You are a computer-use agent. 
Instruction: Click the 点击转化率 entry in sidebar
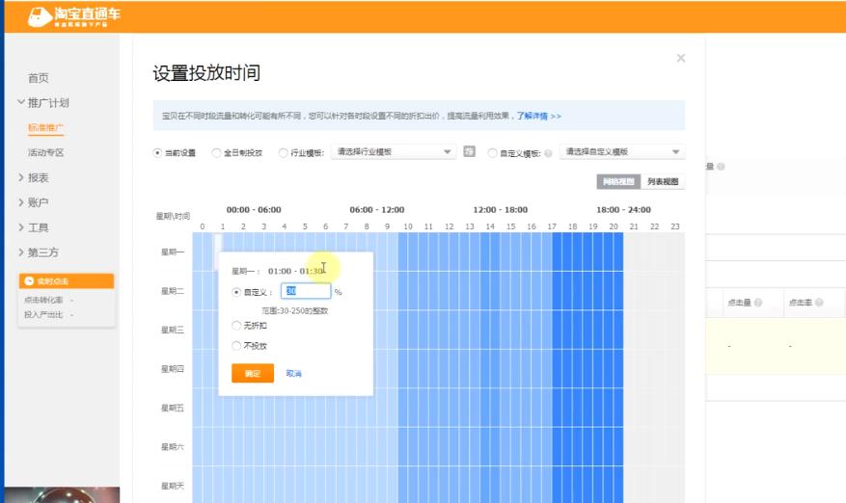(43, 300)
